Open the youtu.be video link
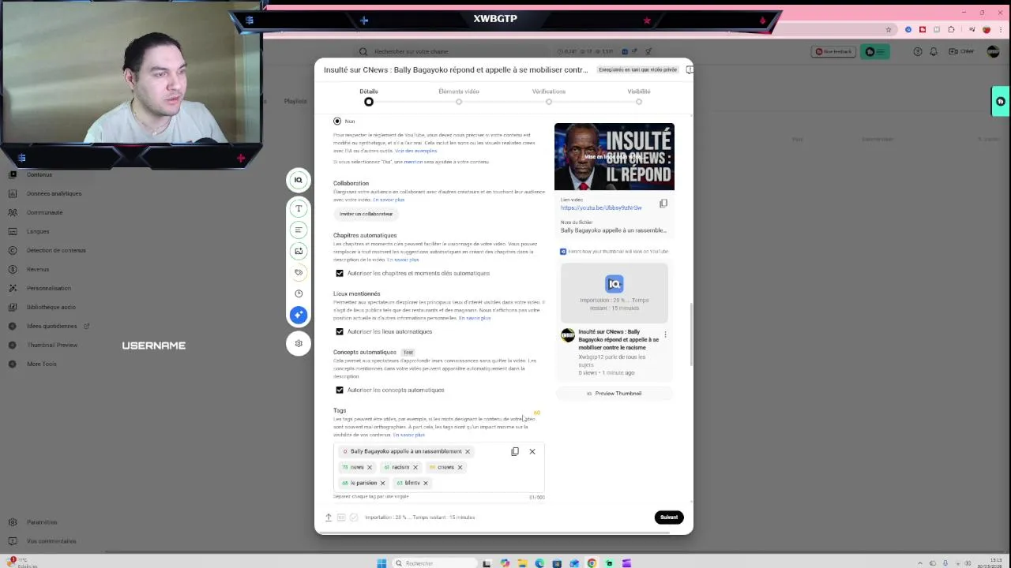Viewport: 1011px width, 568px height. 601,207
